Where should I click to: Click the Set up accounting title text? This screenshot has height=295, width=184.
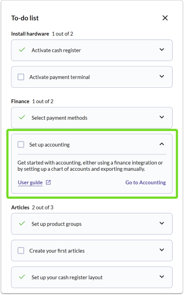pyautogui.click(x=50, y=145)
